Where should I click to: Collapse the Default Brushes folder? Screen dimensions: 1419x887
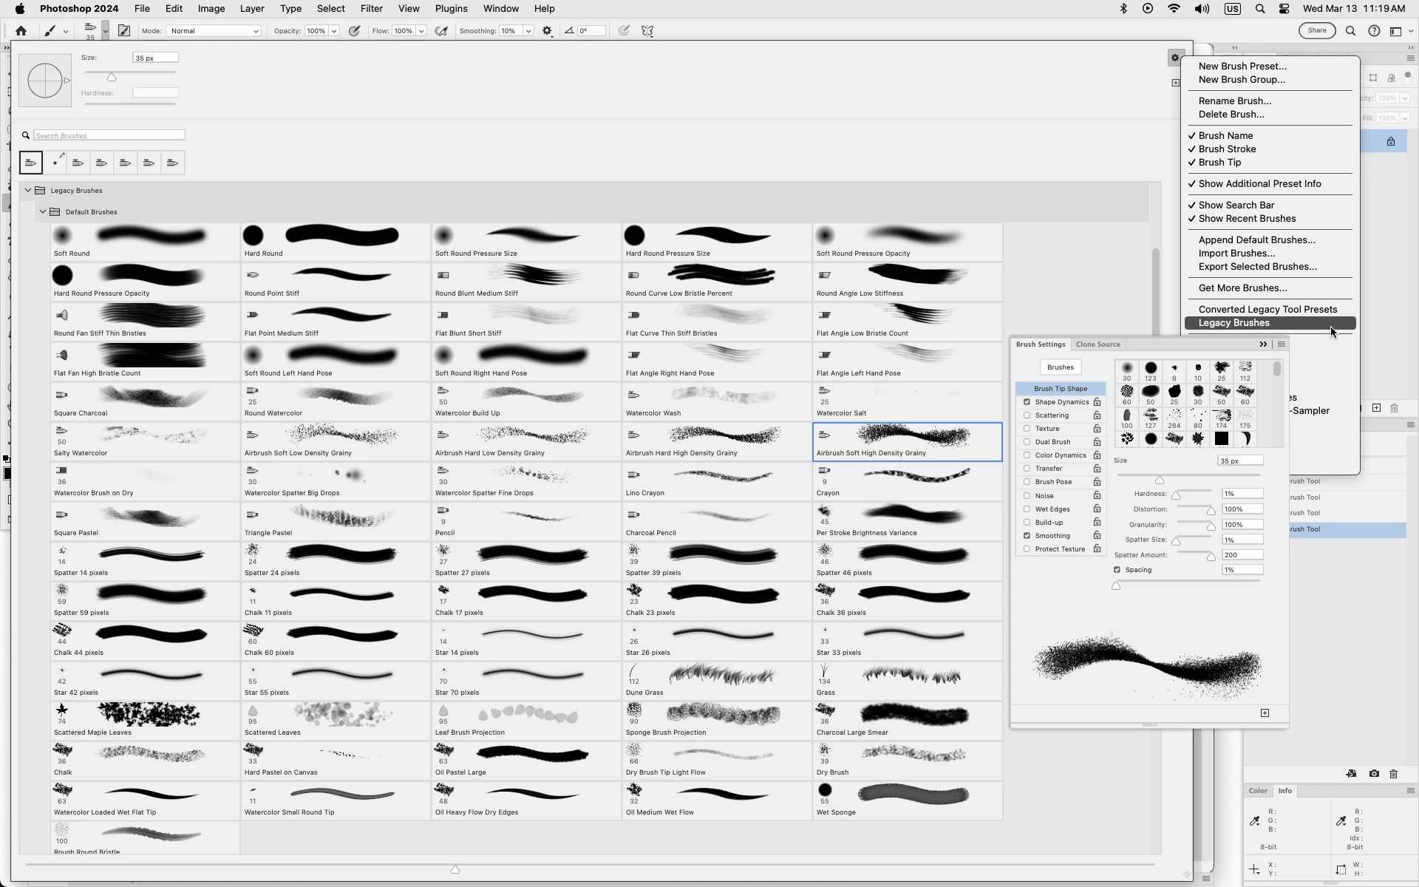coord(43,212)
